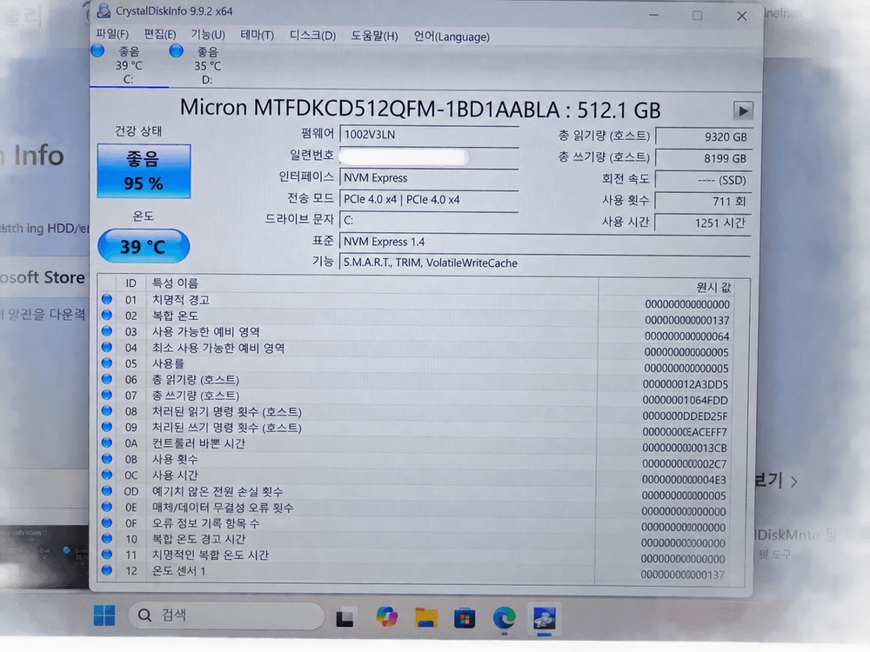Open the 파일(F) menu
The height and width of the screenshot is (652, 870).
point(112,35)
